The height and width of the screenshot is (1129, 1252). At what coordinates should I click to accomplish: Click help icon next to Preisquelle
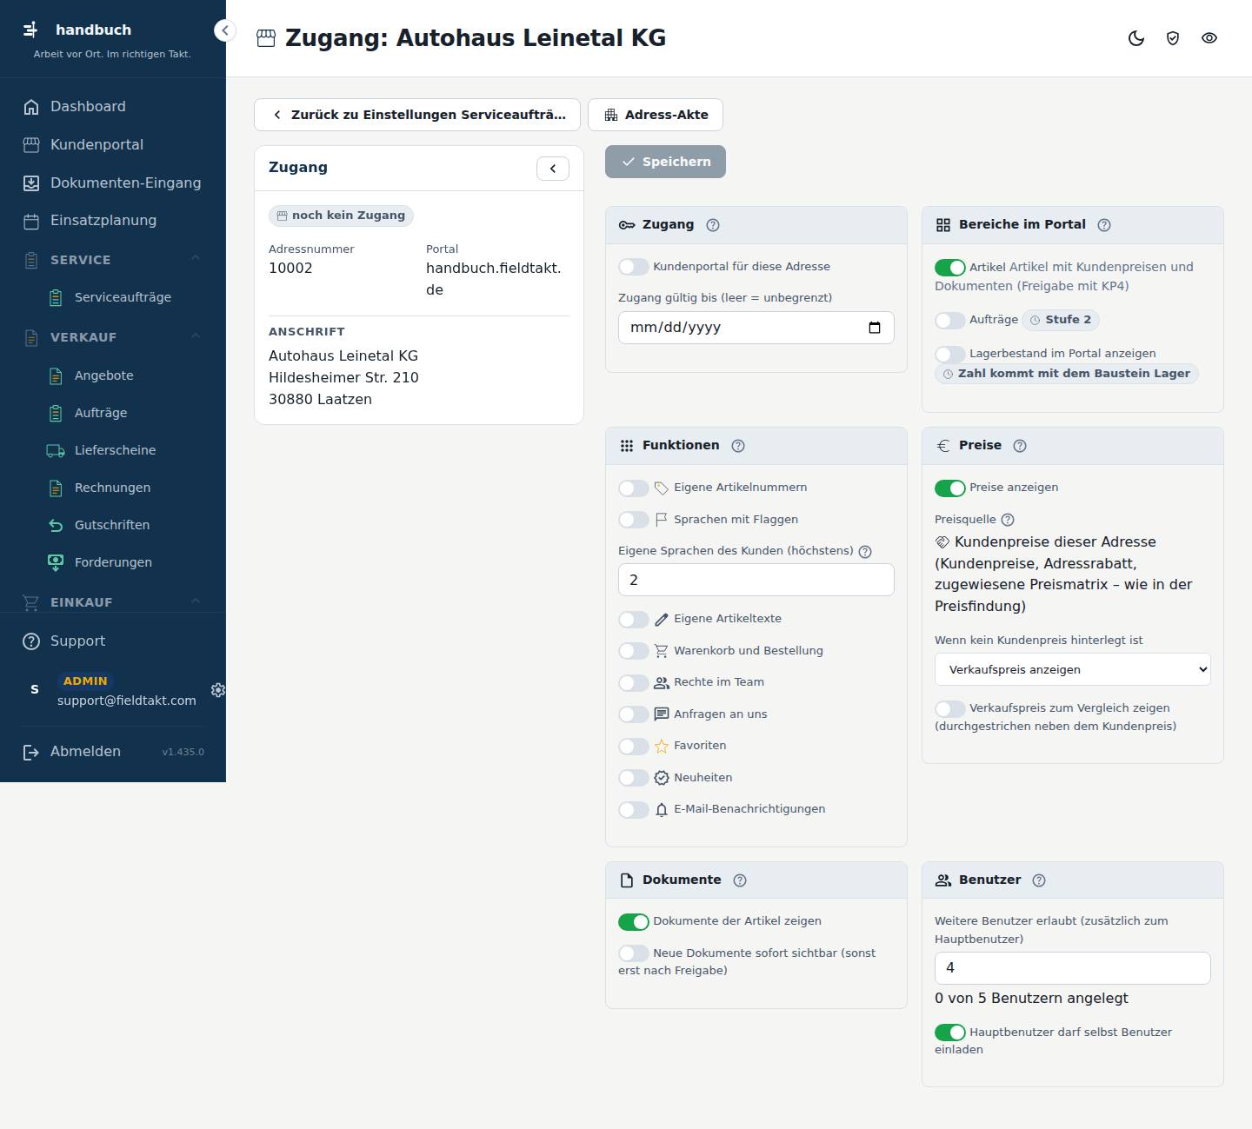(1008, 520)
